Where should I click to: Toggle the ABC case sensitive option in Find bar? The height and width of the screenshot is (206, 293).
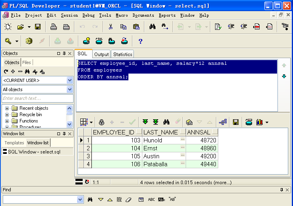coord(151,200)
